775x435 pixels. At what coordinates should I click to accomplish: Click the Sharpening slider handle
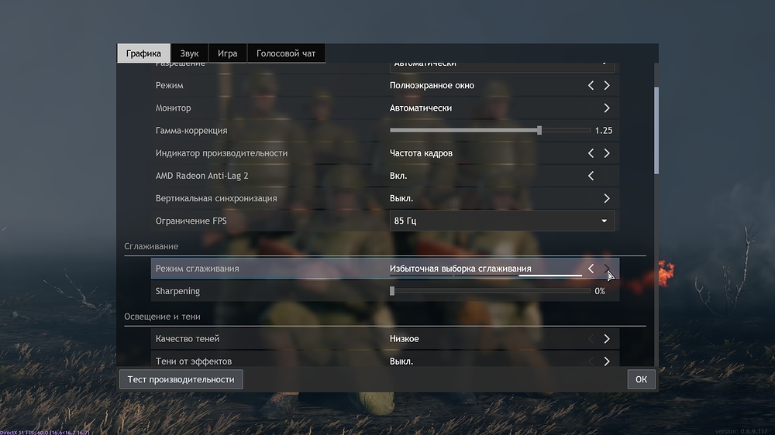392,291
